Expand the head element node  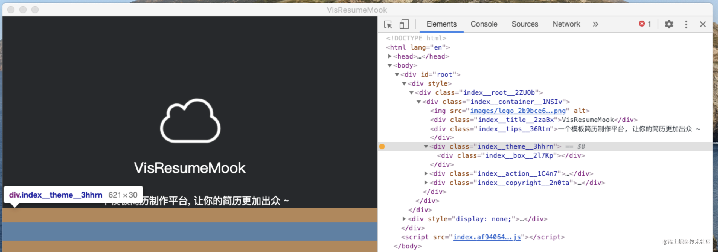pyautogui.click(x=390, y=56)
